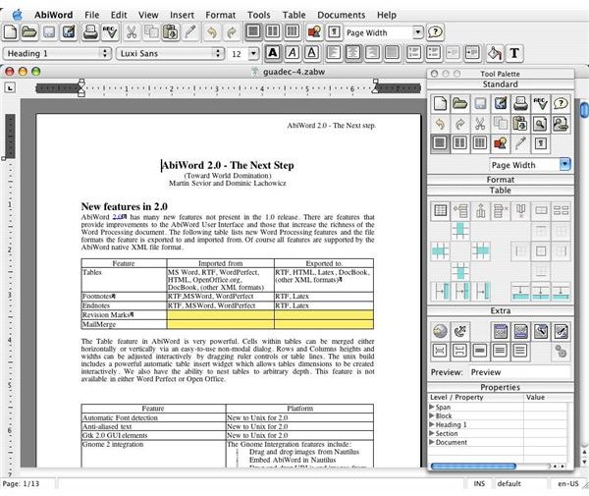
Task: Click the 2.0 hyperlink in document text
Action: tap(118, 217)
